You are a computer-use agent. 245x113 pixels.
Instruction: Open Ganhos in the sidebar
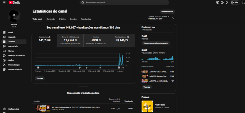point(14,60)
